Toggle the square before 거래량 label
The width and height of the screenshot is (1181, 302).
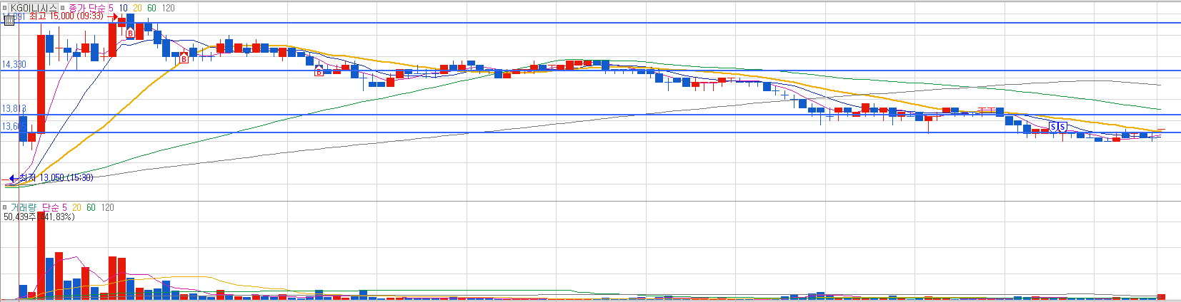[4, 207]
